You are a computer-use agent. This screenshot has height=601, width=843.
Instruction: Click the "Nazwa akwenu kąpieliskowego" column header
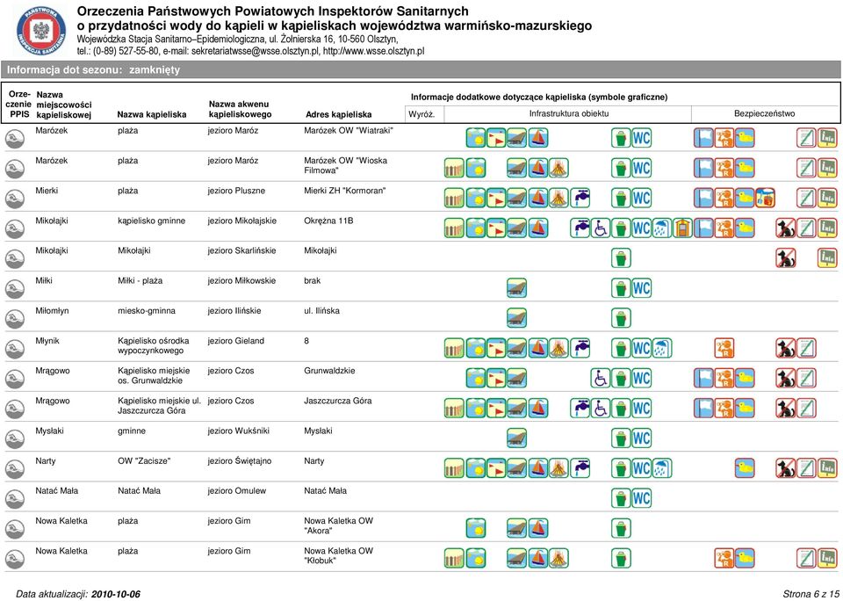pyautogui.click(x=241, y=109)
